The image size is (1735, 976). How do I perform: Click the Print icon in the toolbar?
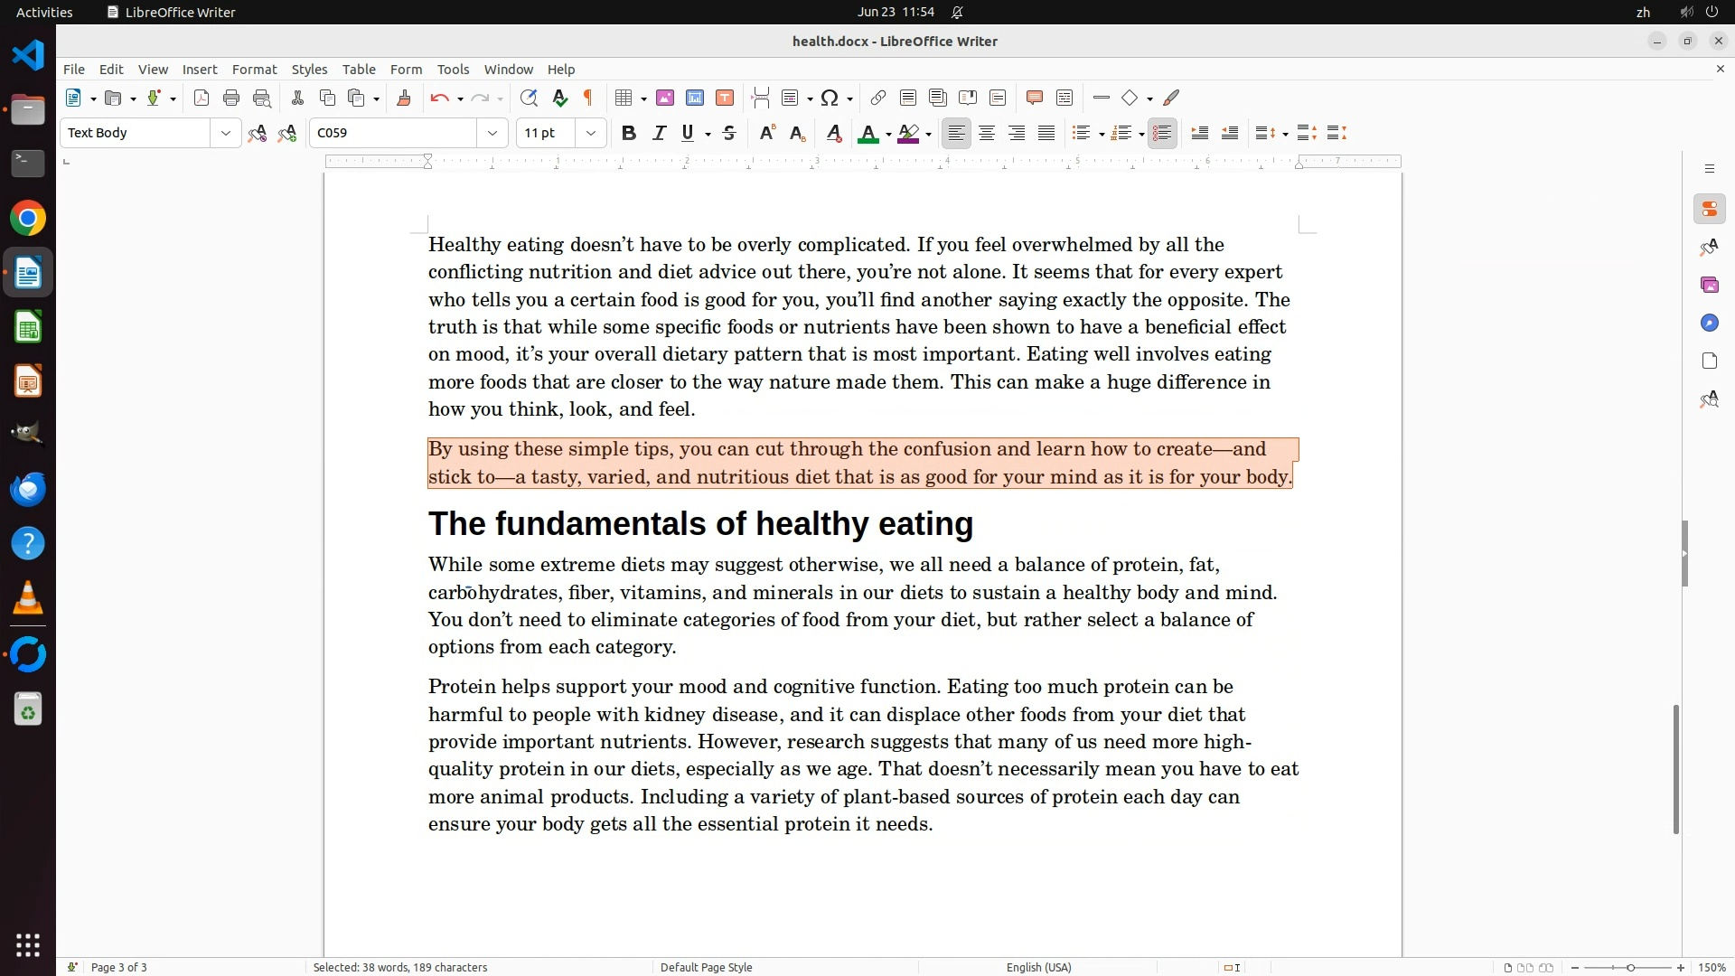231,98
